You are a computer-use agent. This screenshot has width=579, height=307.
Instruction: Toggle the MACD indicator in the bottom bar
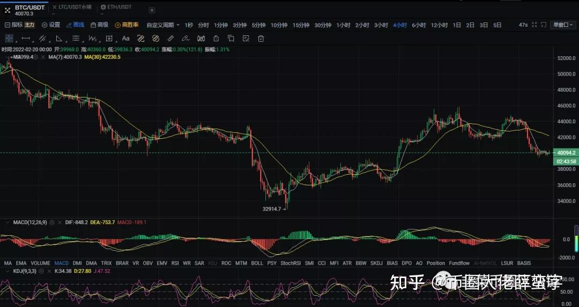[61, 263]
